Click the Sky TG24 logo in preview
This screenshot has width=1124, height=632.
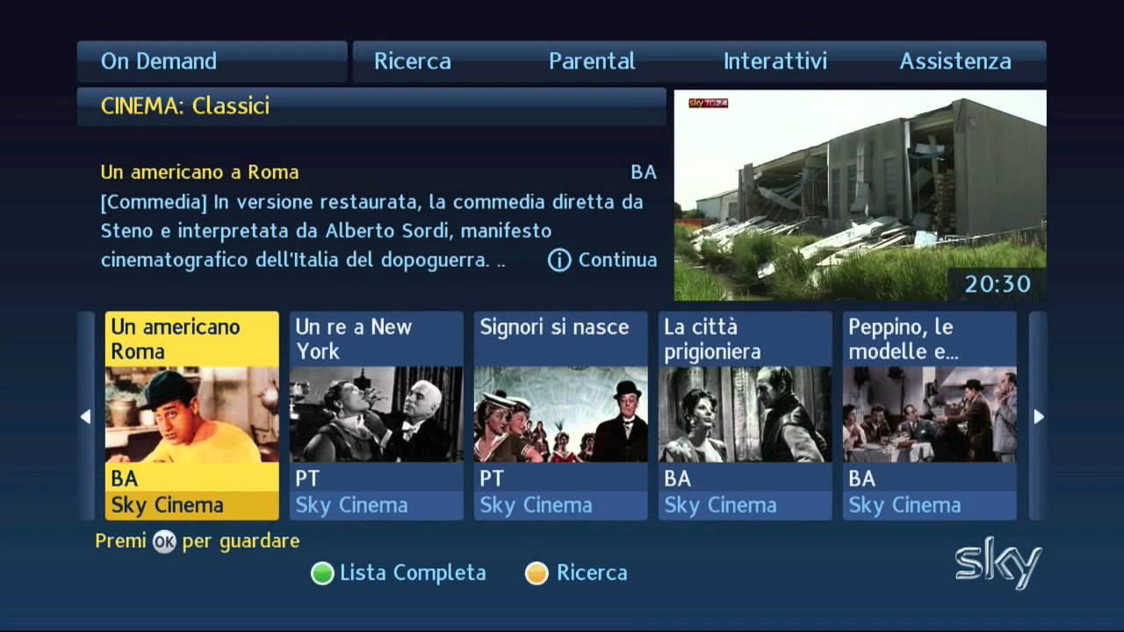pos(708,103)
